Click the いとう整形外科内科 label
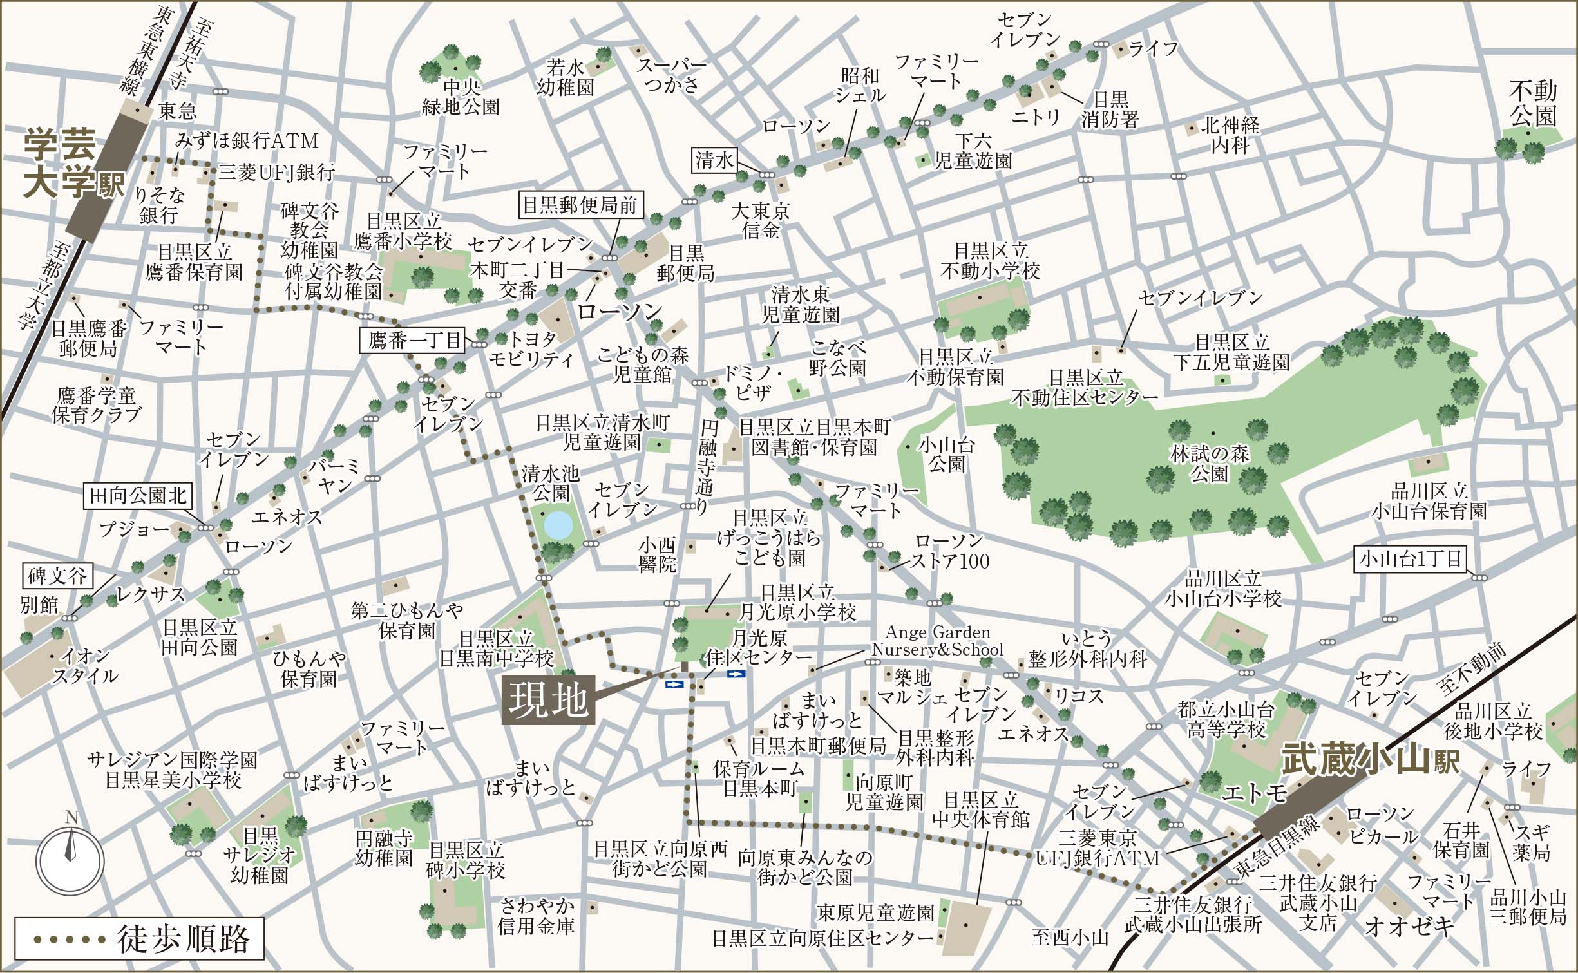The image size is (1578, 973). tap(1088, 648)
